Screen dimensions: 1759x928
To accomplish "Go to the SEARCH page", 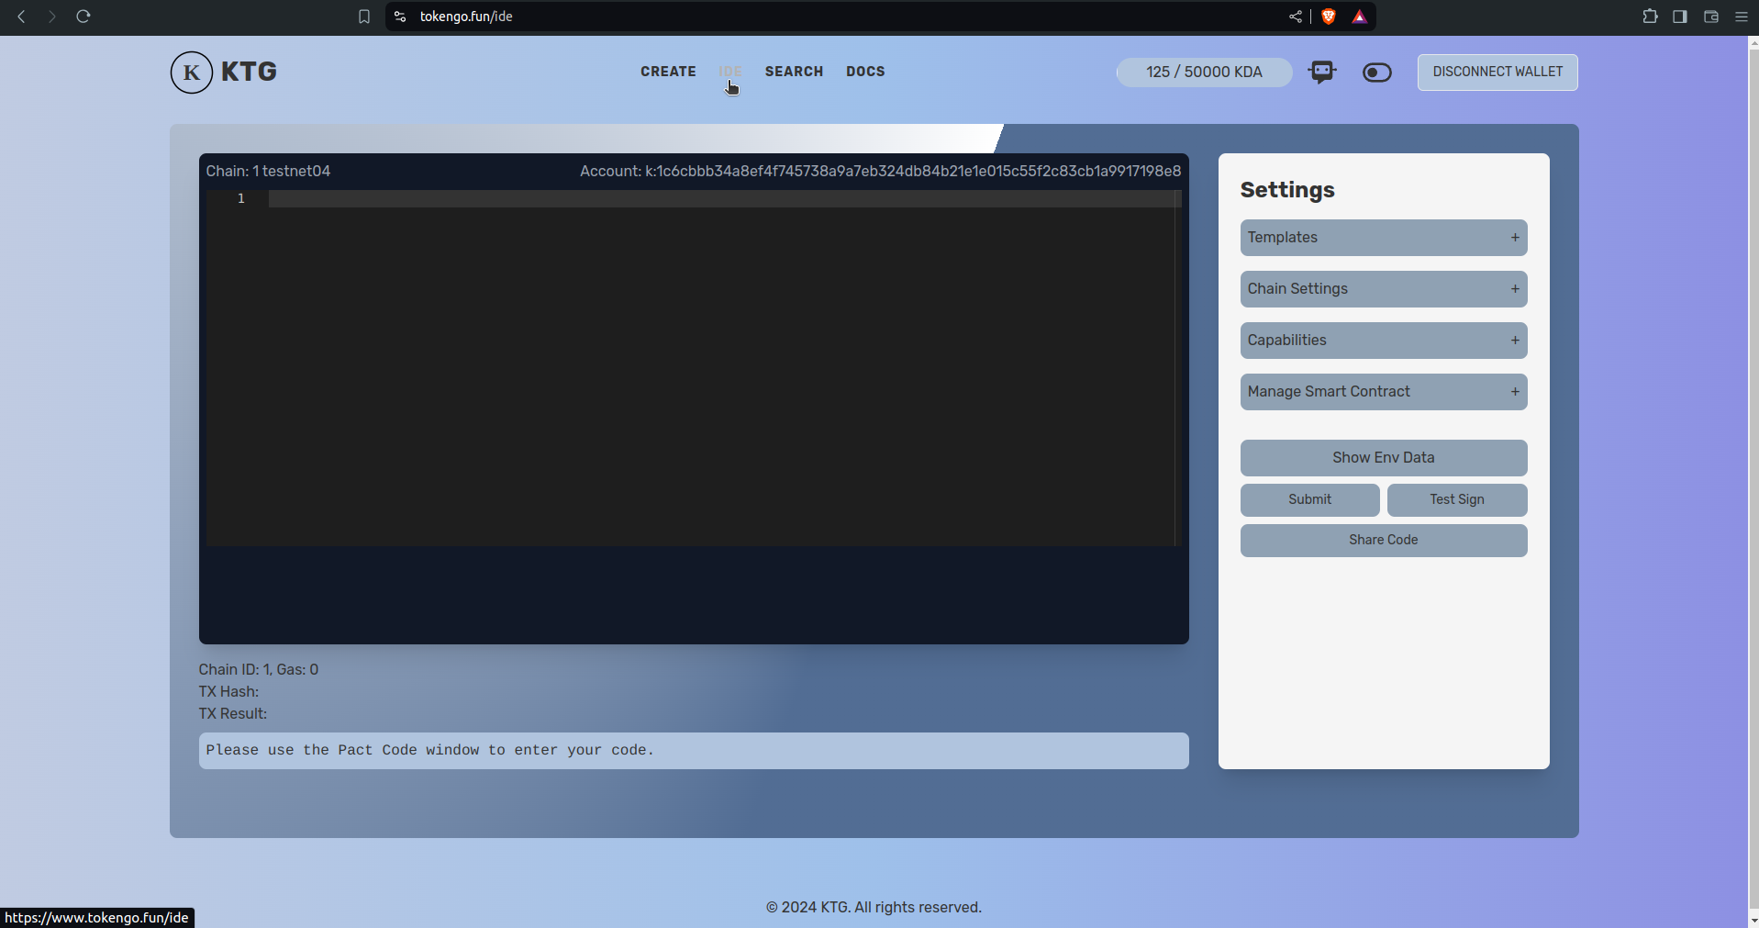I will (794, 72).
